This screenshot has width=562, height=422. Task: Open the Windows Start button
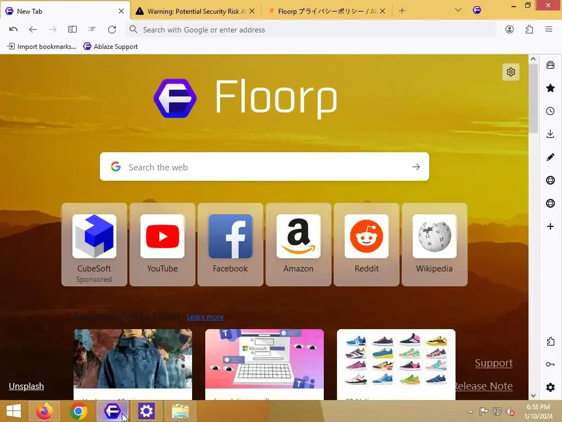pos(14,411)
